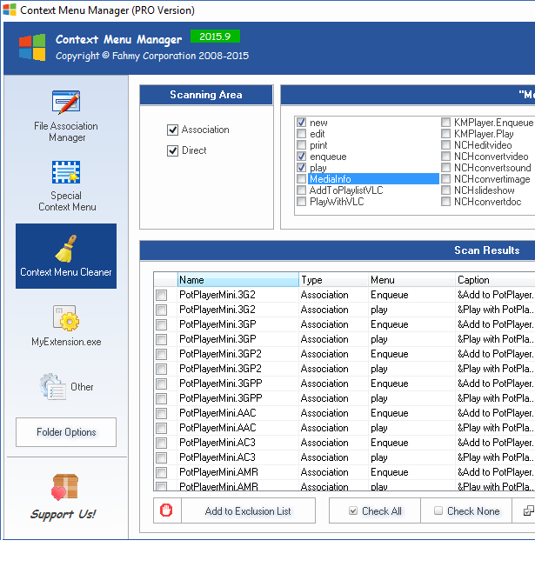Select the highlighted MediaInfo list item
Screen dimensions: 535x587
[373, 179]
